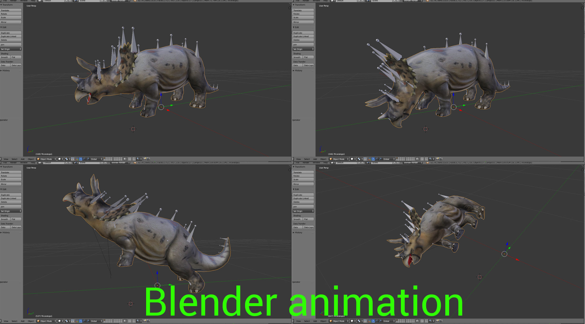Toggle proportional editing in frame 168 header

(130, 159)
